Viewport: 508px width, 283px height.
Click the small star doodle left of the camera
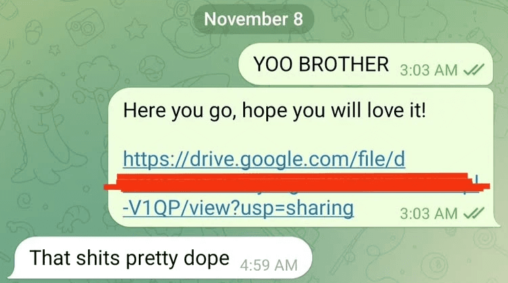coord(54,50)
